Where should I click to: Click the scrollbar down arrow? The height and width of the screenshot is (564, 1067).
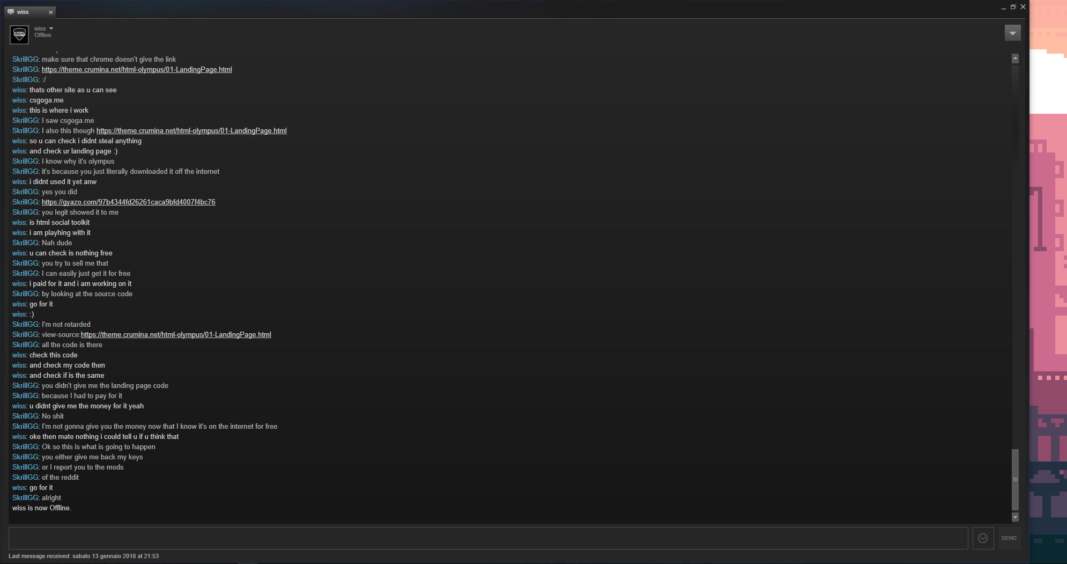pyautogui.click(x=1015, y=517)
